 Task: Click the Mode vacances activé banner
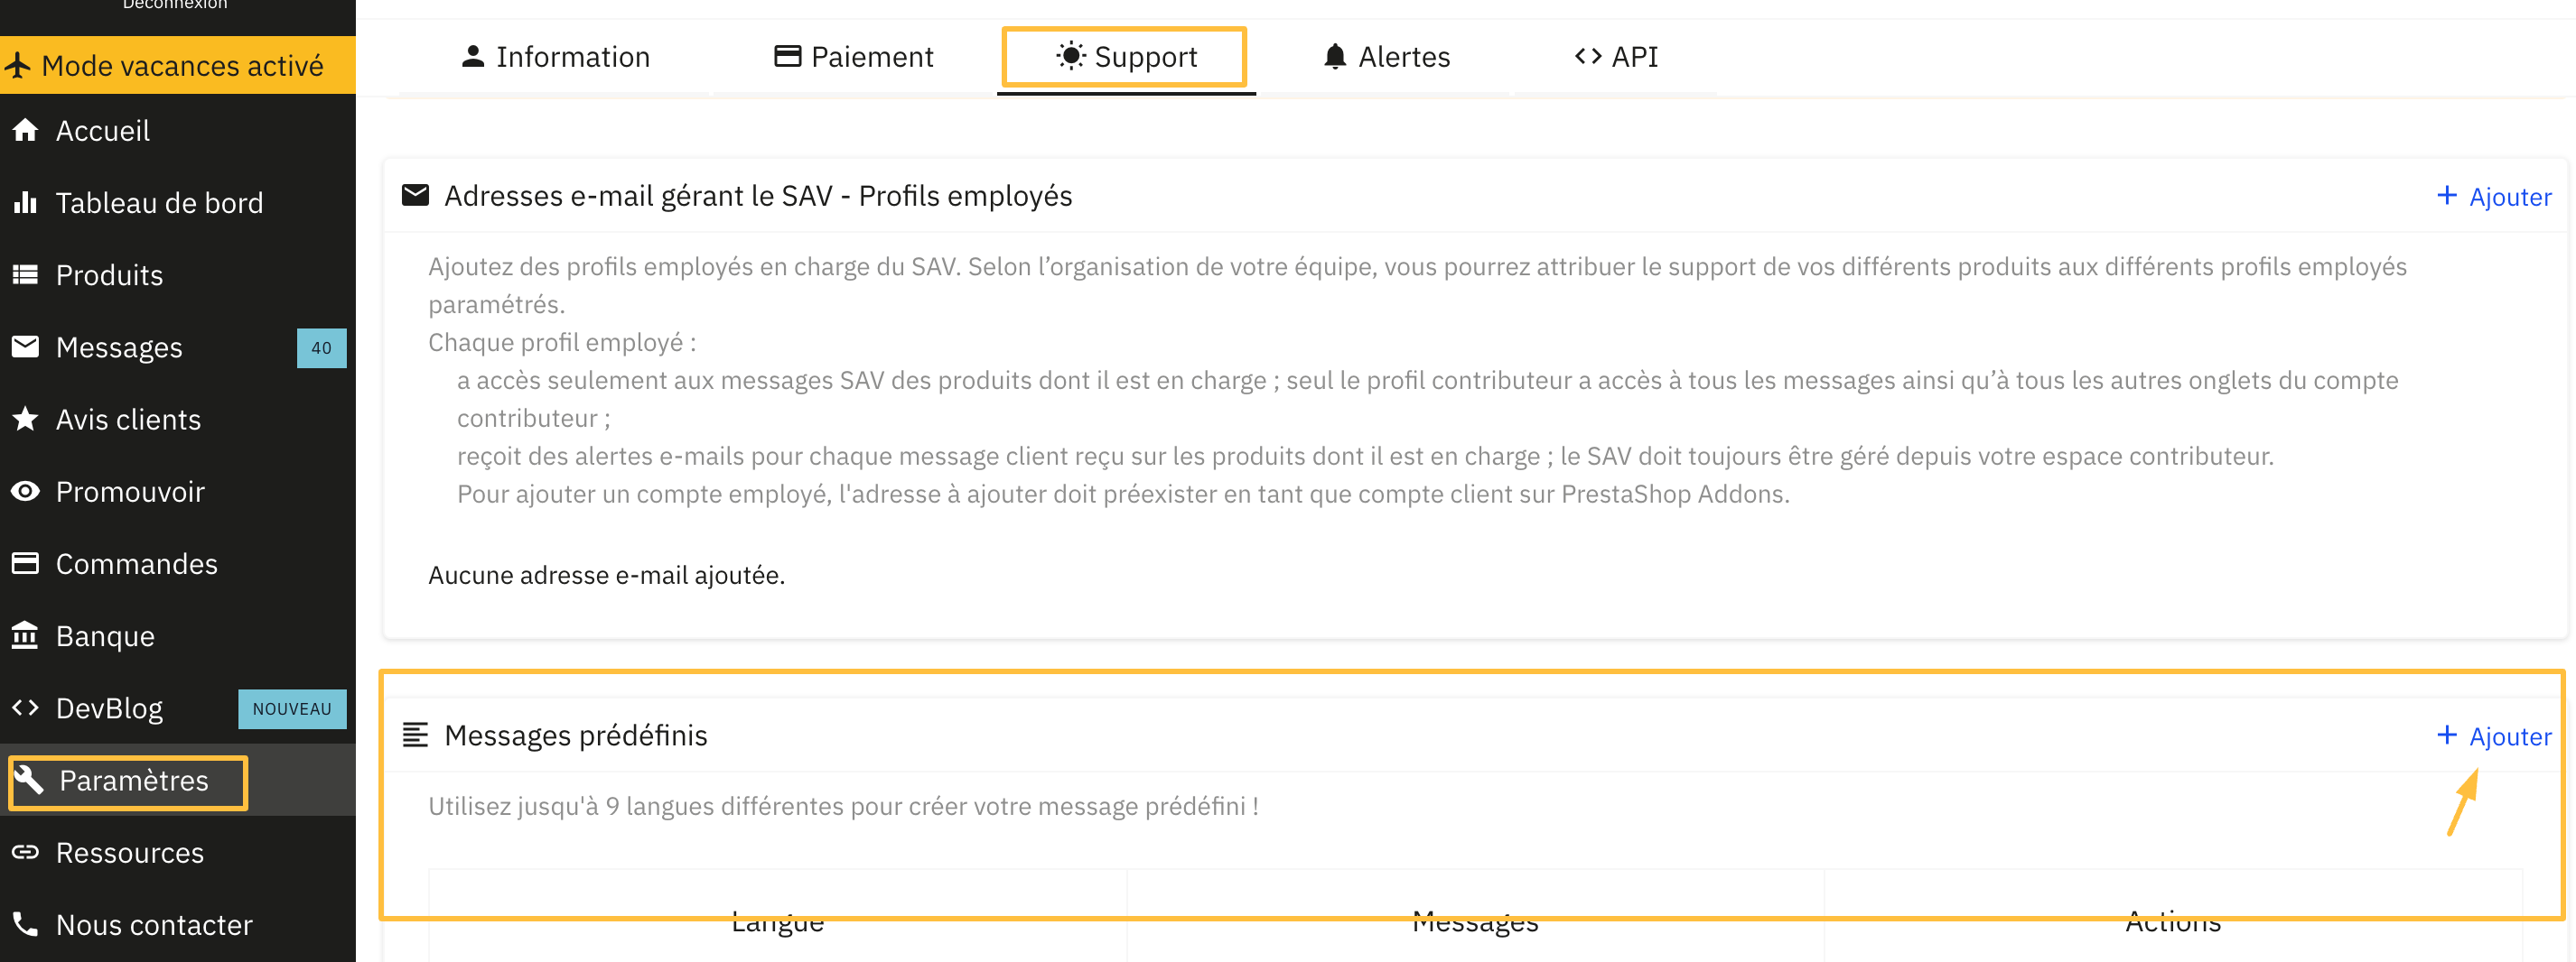(x=178, y=66)
